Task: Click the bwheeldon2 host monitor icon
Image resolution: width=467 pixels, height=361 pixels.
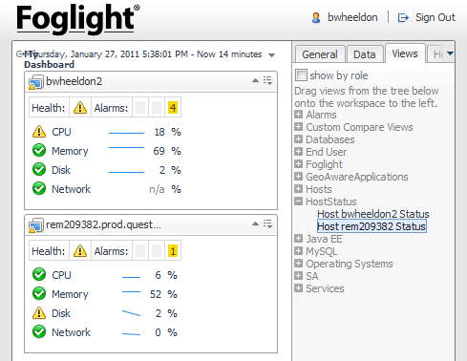Action: [35, 82]
